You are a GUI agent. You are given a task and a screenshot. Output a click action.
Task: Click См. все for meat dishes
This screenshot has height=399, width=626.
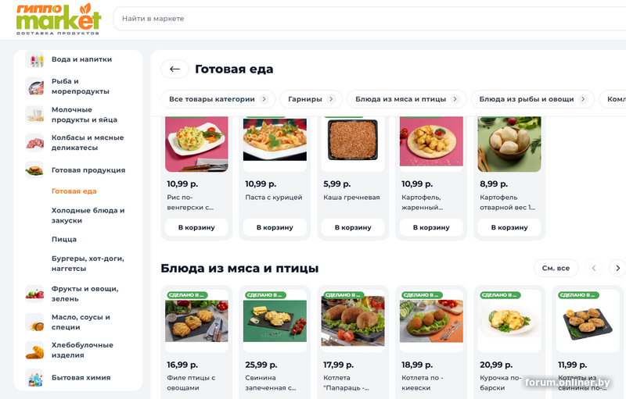coord(556,268)
